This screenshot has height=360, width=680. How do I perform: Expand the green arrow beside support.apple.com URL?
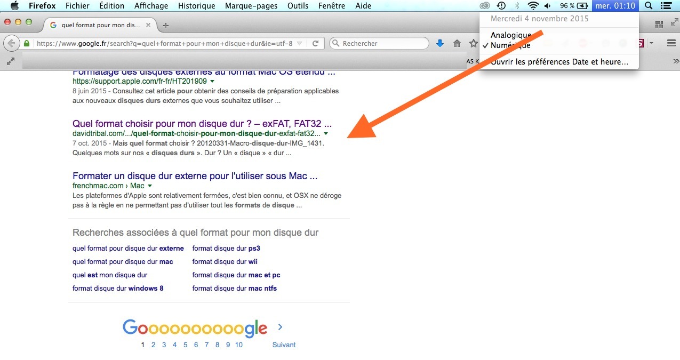[212, 81]
